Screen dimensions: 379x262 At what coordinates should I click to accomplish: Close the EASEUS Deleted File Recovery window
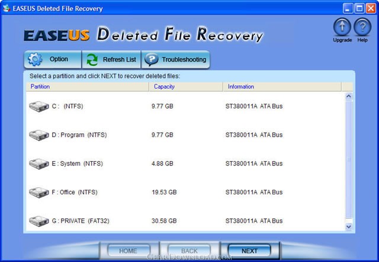click(x=371, y=8)
